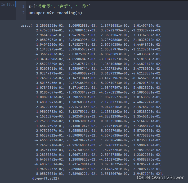Screen dimensions: 188x183
Task: Click value -3.23328772e-03 in output
Action: 146,30
